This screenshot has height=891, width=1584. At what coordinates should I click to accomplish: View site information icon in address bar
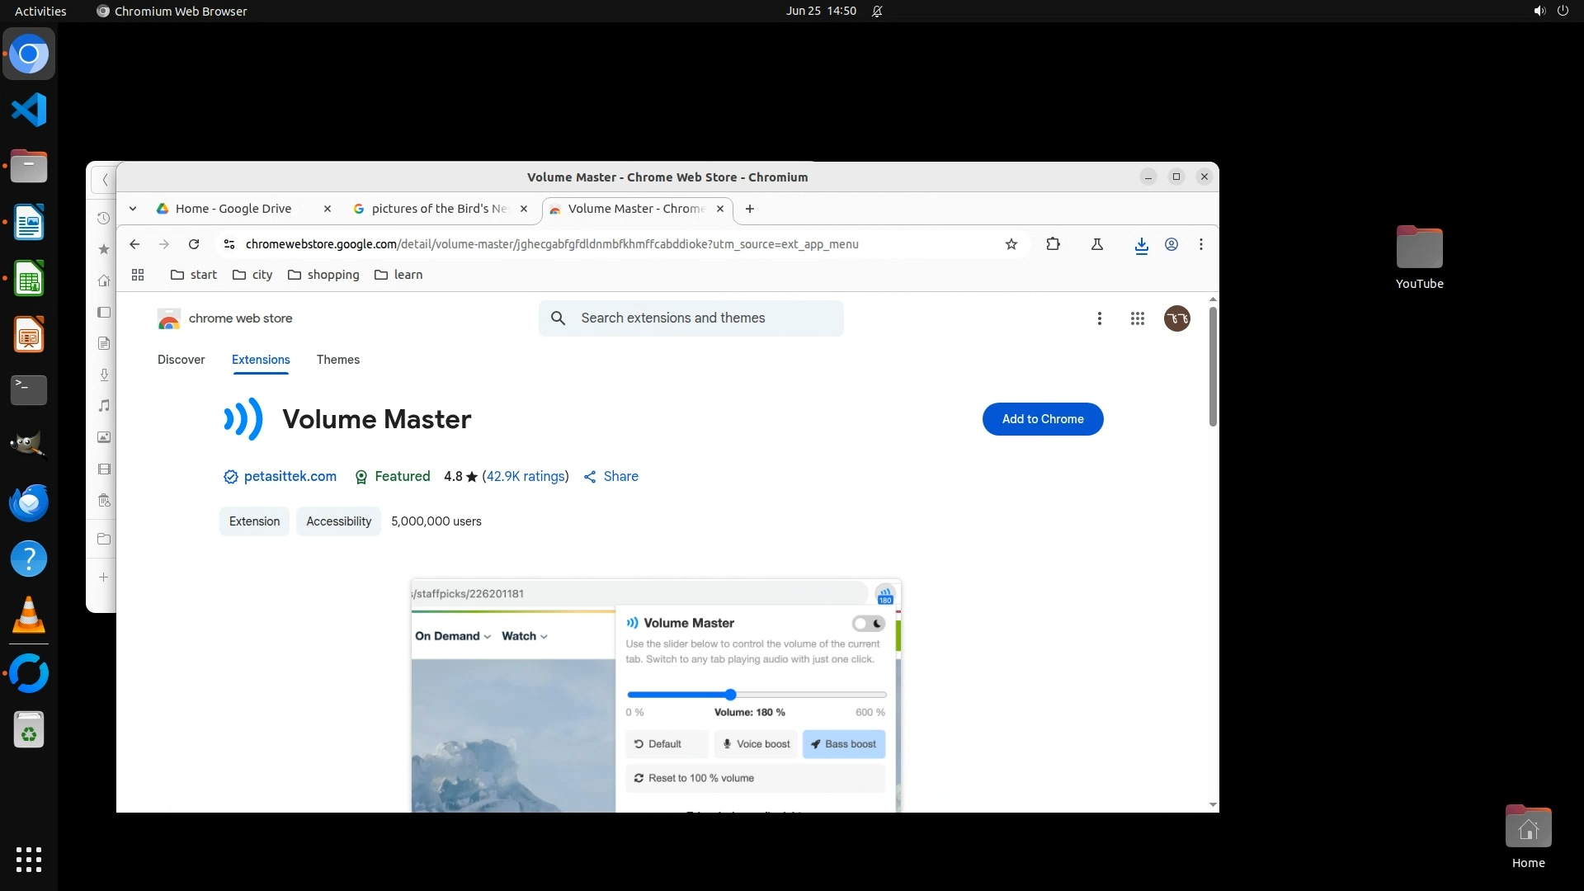(x=229, y=244)
